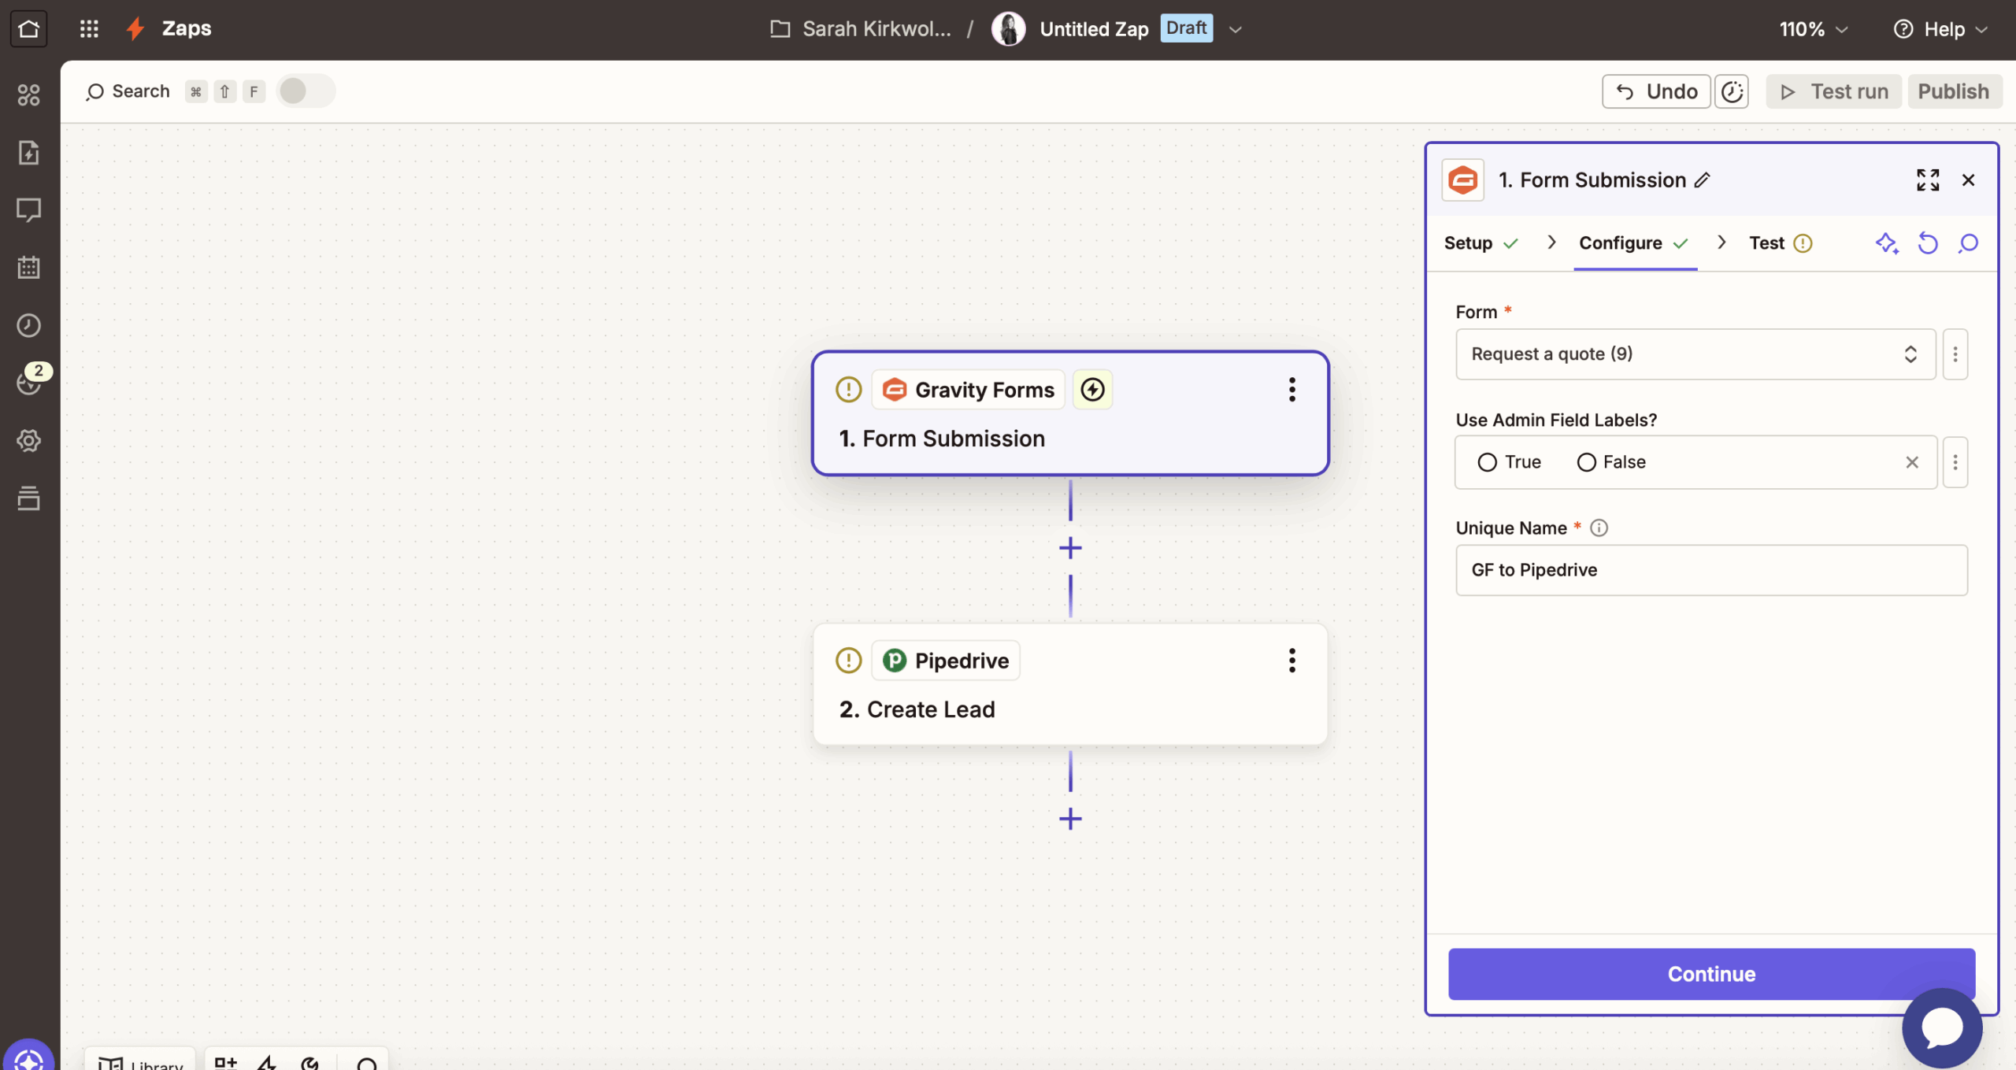Click the refresh fields icon in panel
This screenshot has width=2016, height=1070.
point(1927,243)
